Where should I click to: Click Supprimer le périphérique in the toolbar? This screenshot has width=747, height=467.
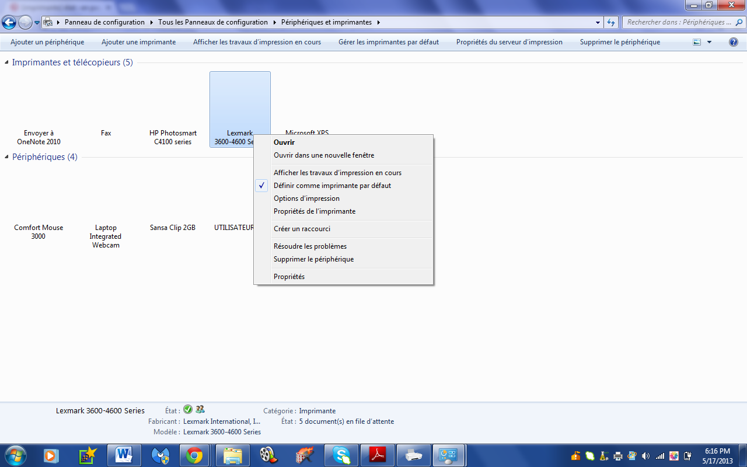(x=620, y=42)
